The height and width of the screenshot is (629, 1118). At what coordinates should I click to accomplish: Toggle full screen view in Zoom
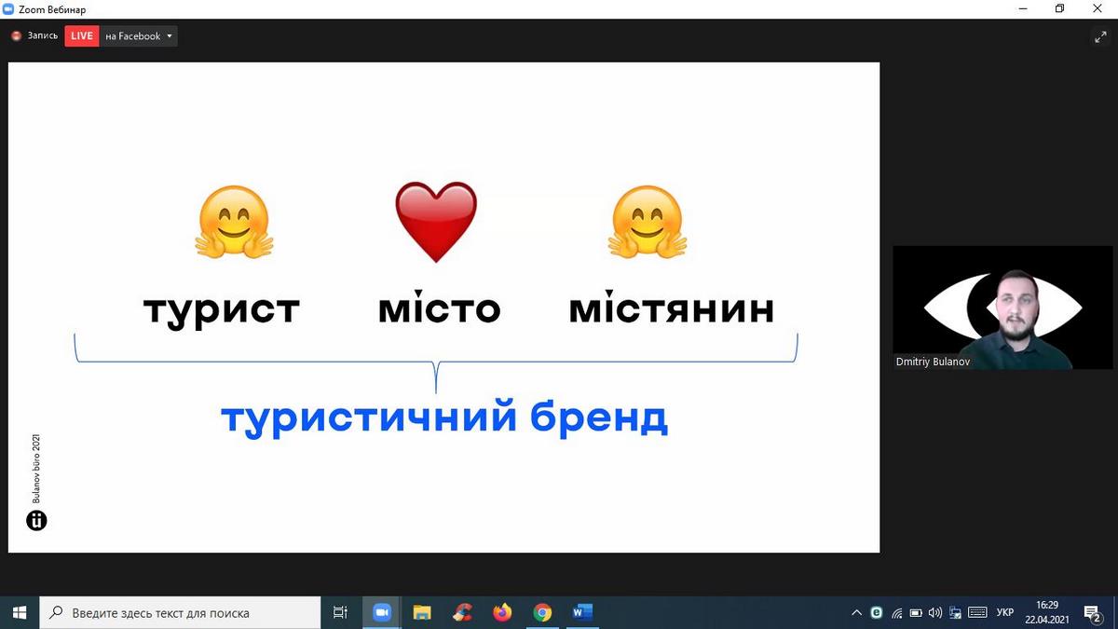click(x=1099, y=37)
